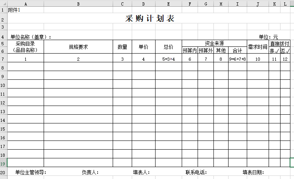
Task: Select the 联系电话 footer cell
Action: [196, 172]
